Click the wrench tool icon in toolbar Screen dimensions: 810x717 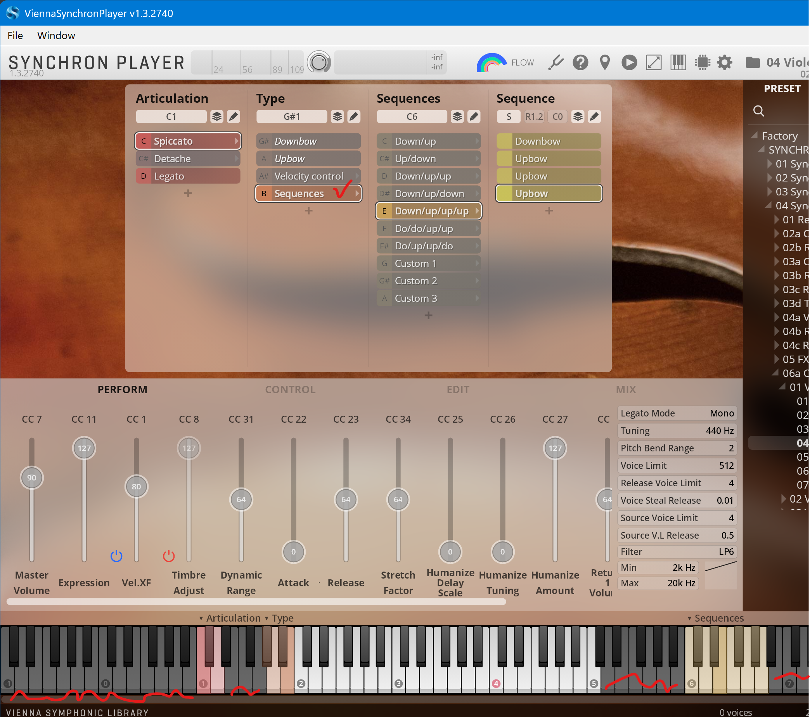[x=556, y=62]
